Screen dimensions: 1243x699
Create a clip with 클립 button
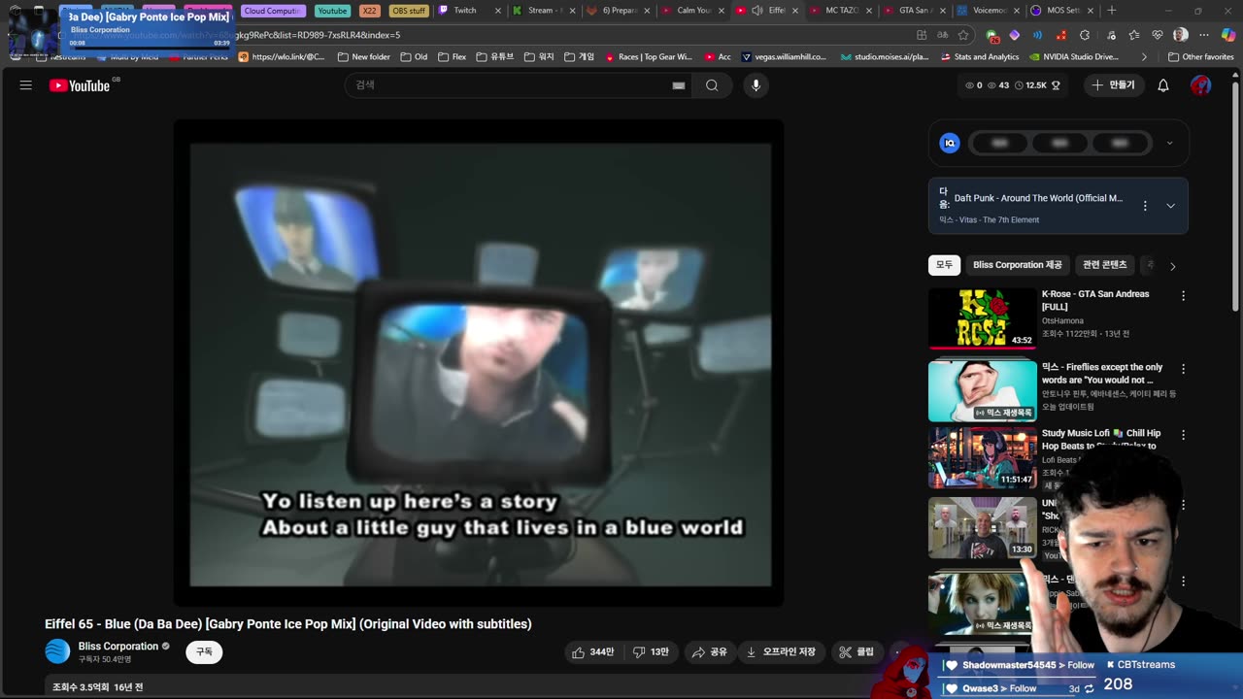click(x=857, y=652)
